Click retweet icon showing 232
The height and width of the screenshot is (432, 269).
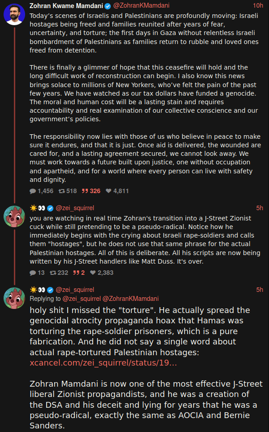(53, 273)
